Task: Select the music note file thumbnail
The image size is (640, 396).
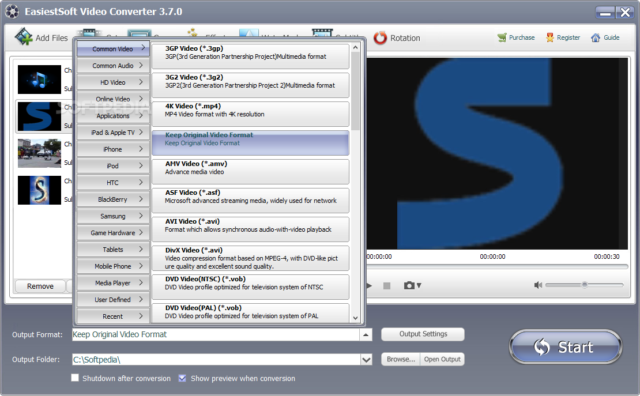Action: point(39,79)
